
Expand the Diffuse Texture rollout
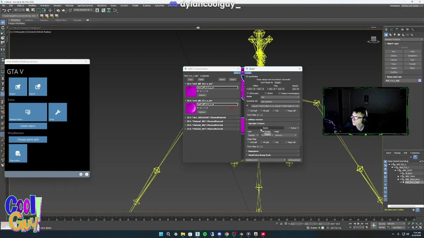273,119
